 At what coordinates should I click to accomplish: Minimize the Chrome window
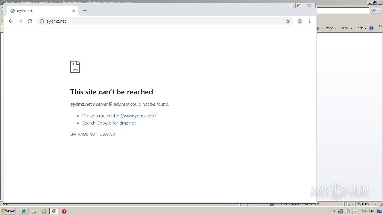292,6
